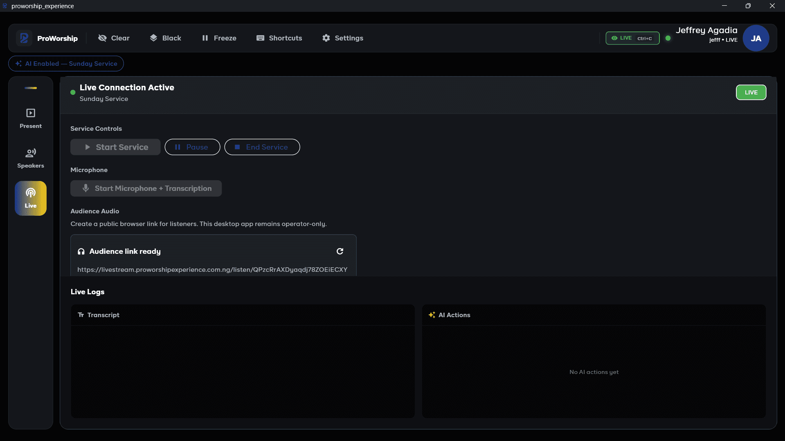
Task: Toggle Black screen output
Action: tap(165, 38)
